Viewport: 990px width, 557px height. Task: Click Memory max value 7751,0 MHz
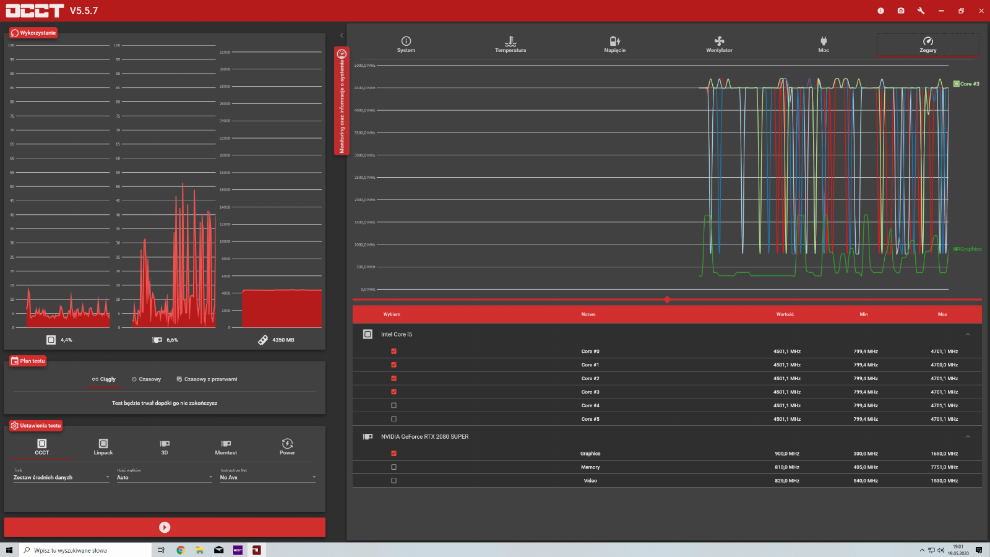click(x=944, y=467)
